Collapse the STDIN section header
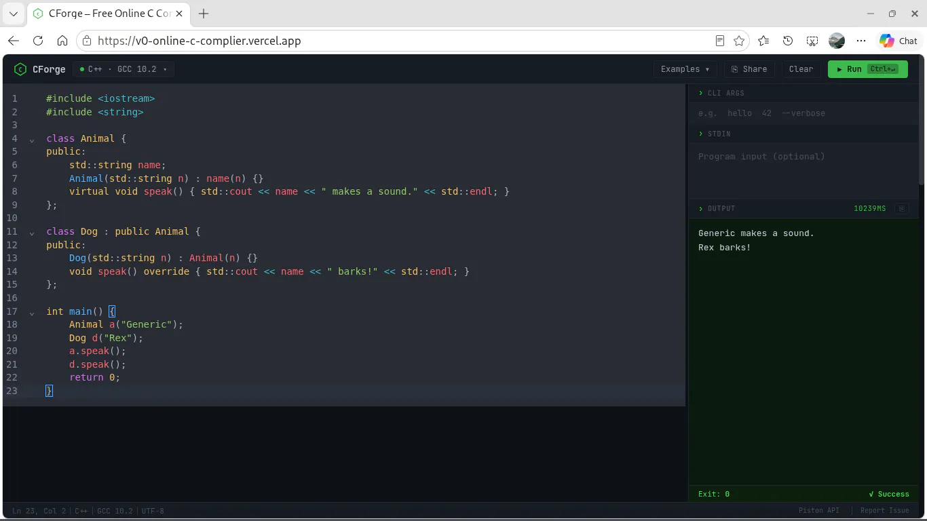This screenshot has height=521, width=927. tap(804, 134)
